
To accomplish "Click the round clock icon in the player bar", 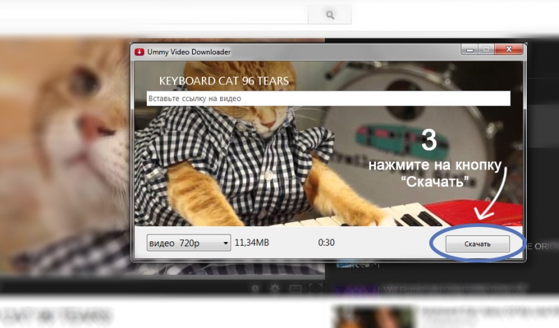I will [x=255, y=288].
